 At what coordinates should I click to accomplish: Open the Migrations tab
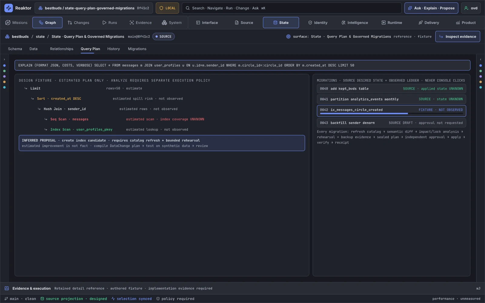click(137, 49)
